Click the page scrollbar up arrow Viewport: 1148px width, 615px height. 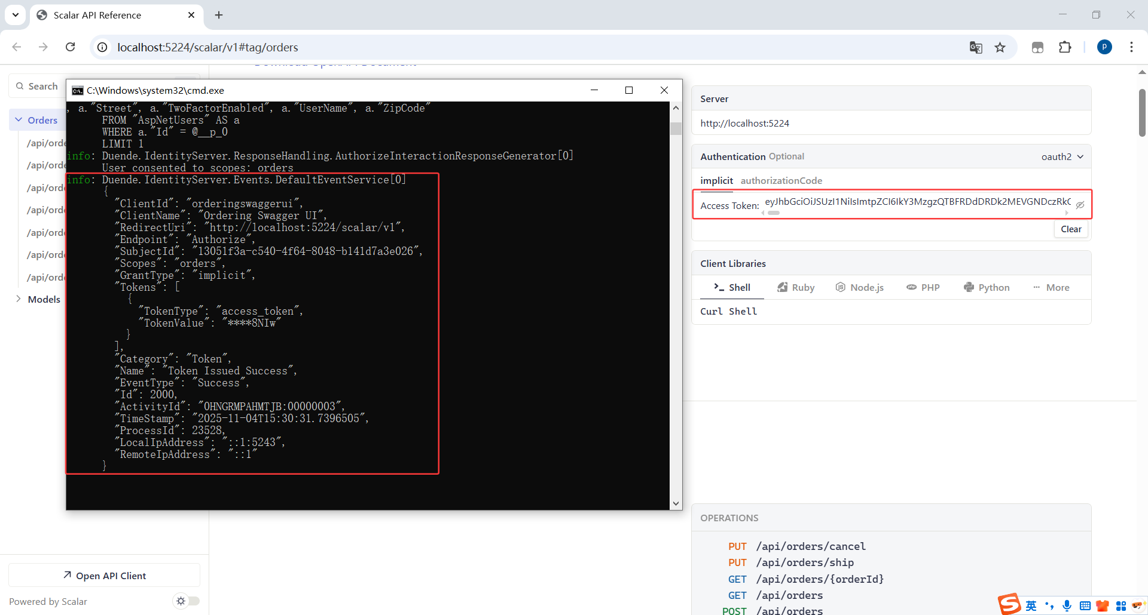pos(1141,72)
